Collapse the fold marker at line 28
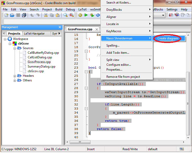Viewport: 192px width, 153px height. pyautogui.click(x=86, y=88)
